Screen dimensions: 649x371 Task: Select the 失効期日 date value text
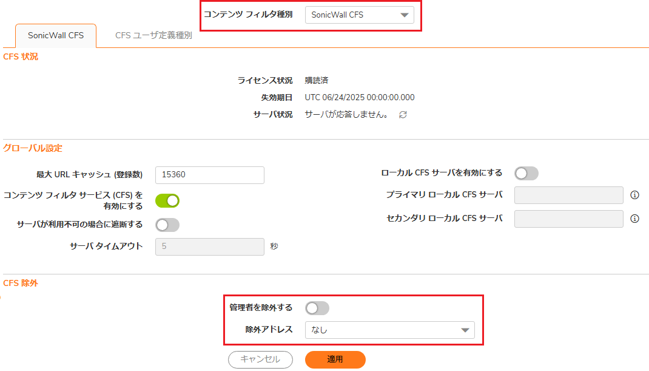coord(360,97)
